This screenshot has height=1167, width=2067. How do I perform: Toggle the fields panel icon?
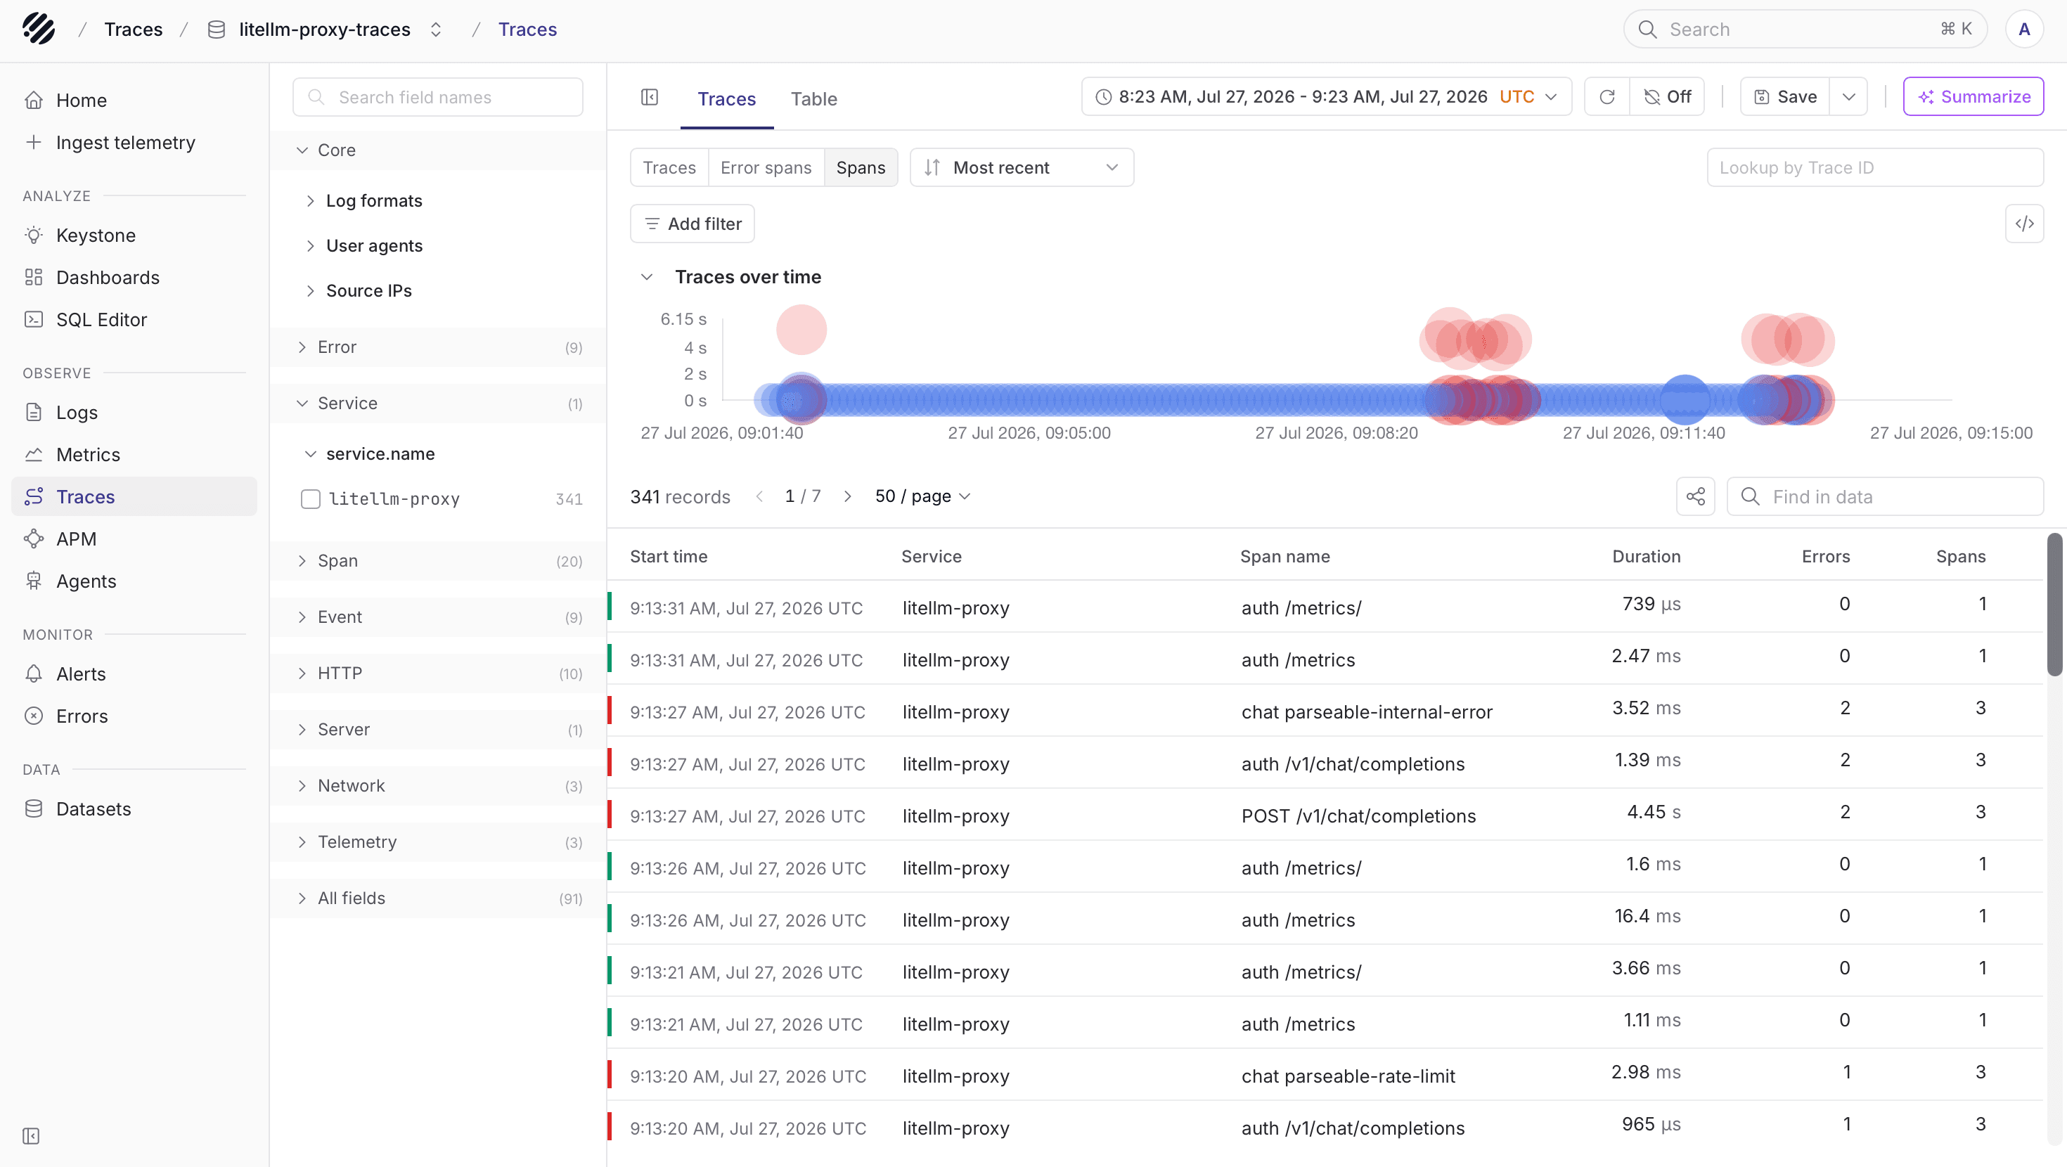point(649,97)
